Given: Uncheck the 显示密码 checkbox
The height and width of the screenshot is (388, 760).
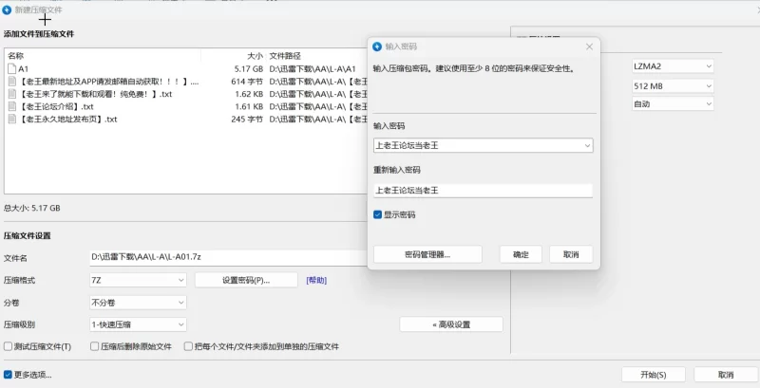Looking at the screenshot, I should click(378, 215).
